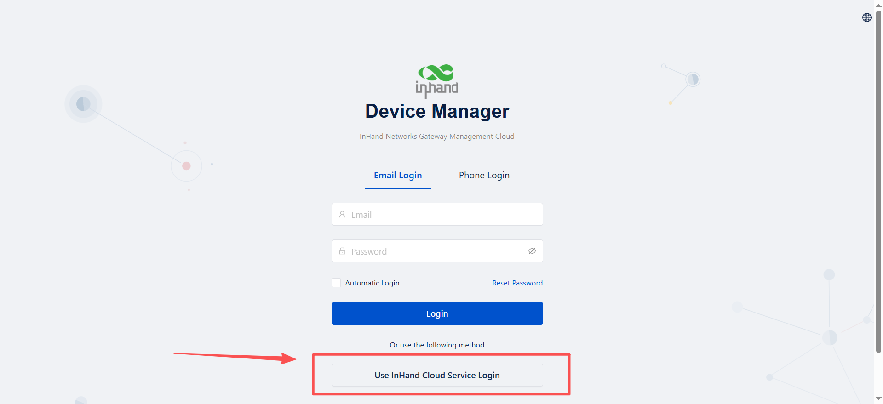
Task: Click the InHand Networks Gateway Management Cloud subtitle
Action: tap(437, 137)
